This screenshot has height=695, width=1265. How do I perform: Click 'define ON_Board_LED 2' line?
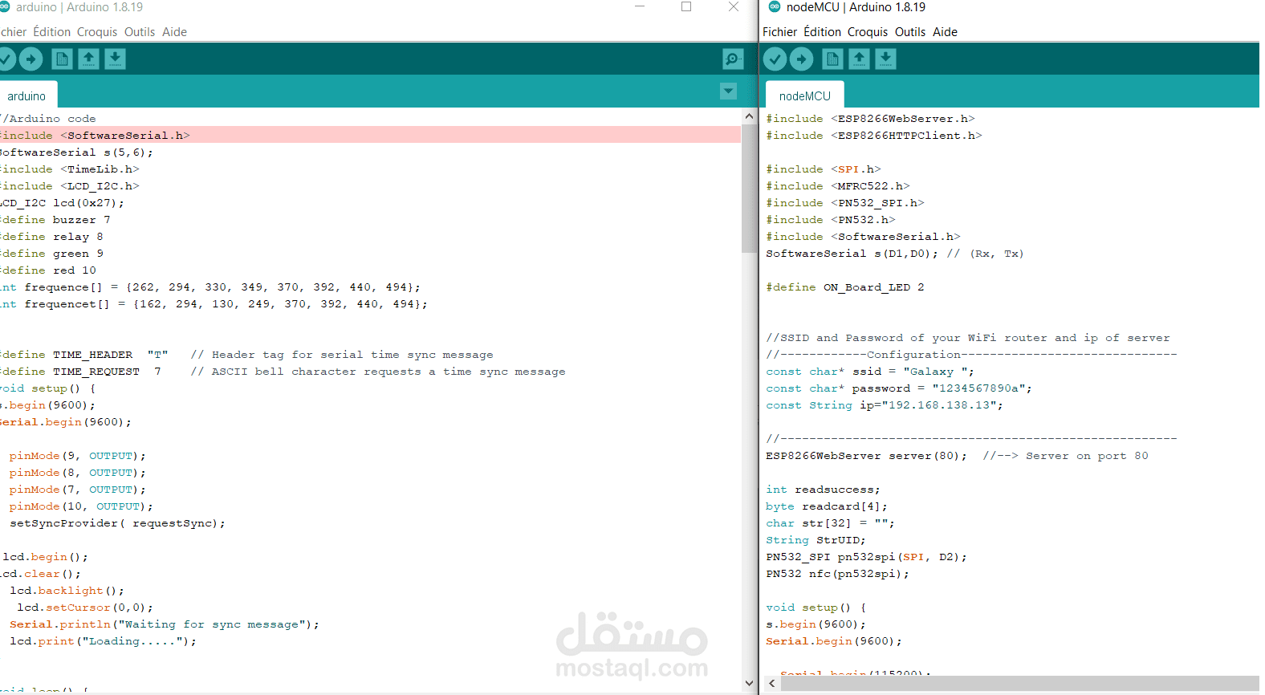point(845,287)
